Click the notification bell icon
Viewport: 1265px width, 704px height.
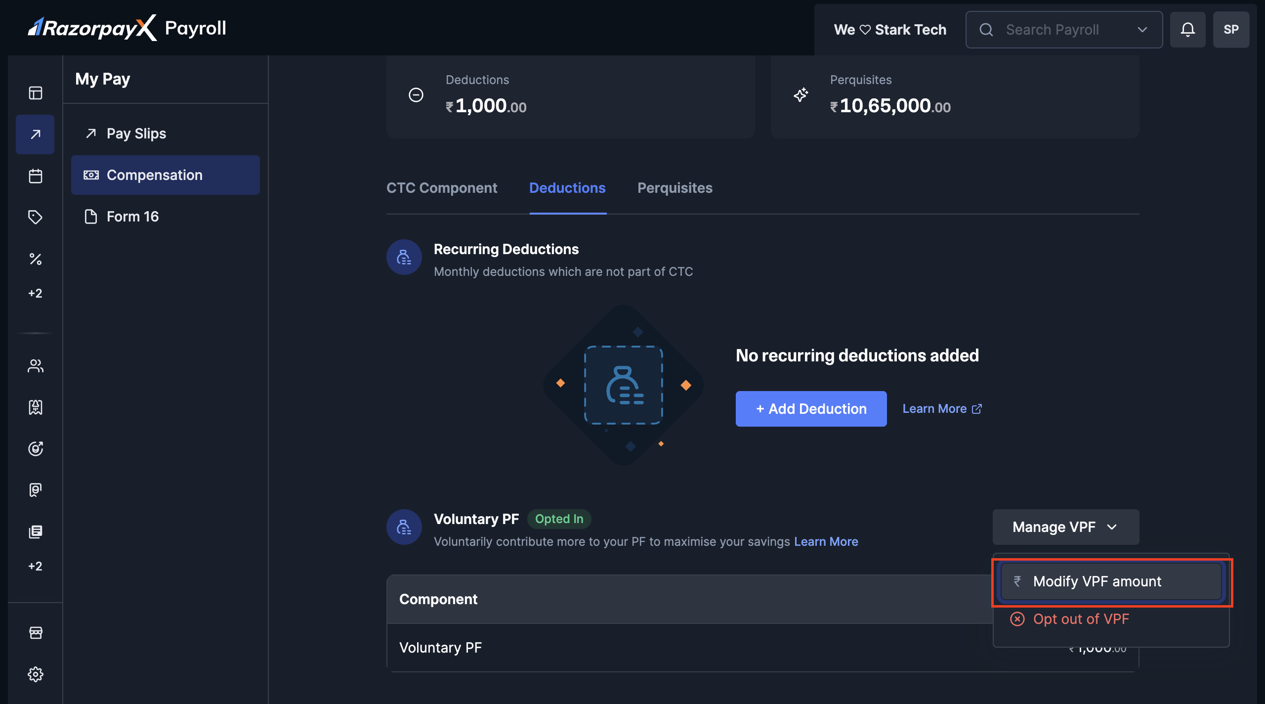[x=1187, y=30]
